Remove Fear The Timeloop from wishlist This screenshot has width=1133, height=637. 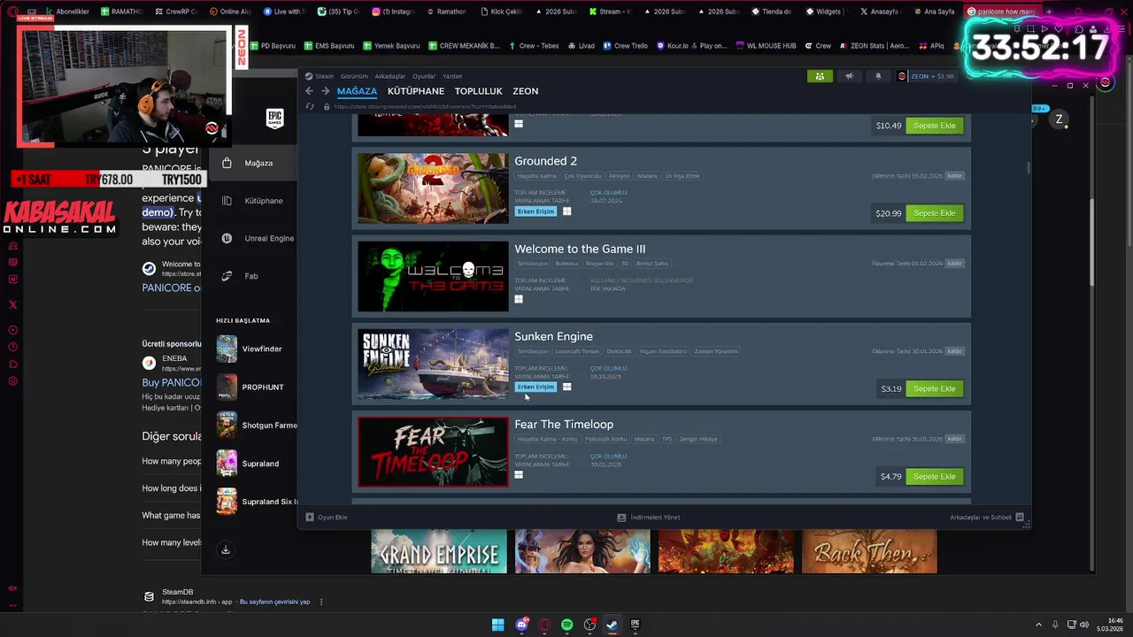[954, 439]
